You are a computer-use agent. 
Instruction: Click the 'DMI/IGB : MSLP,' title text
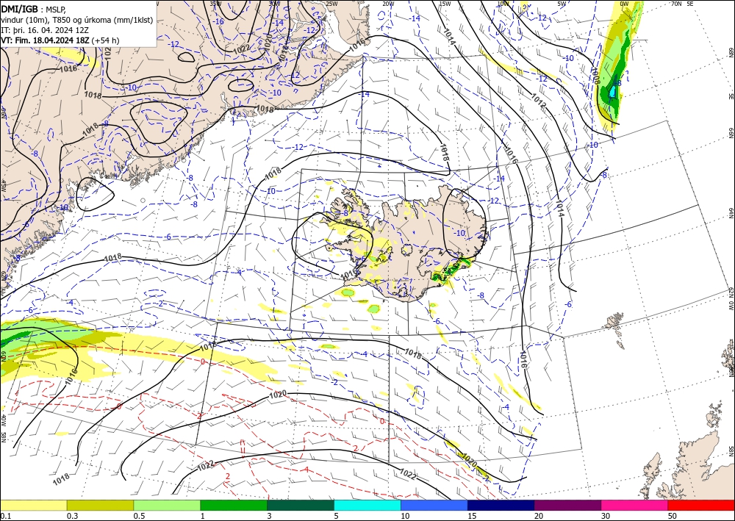coord(33,10)
